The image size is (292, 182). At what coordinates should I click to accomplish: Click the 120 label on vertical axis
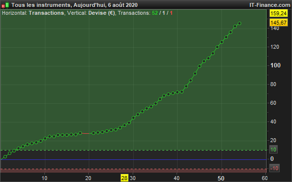click(275, 47)
